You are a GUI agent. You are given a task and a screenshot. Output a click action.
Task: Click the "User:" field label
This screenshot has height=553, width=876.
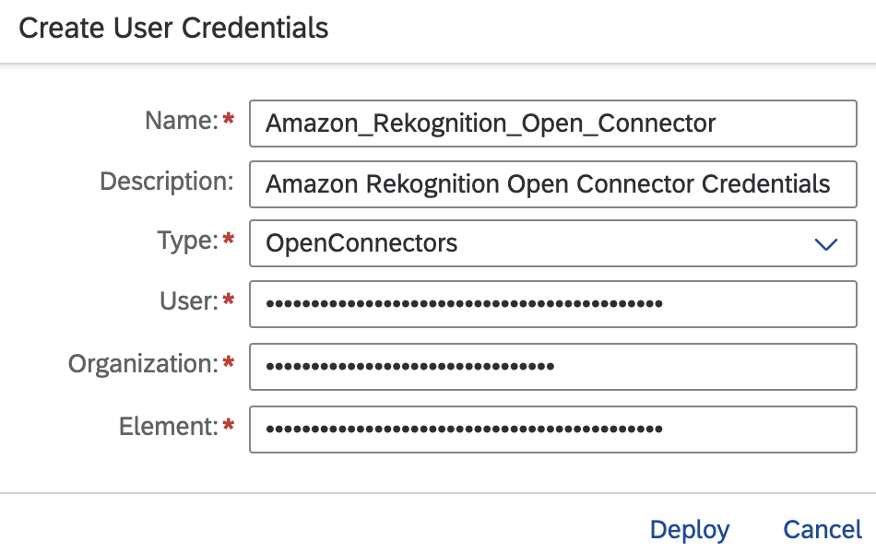click(188, 301)
